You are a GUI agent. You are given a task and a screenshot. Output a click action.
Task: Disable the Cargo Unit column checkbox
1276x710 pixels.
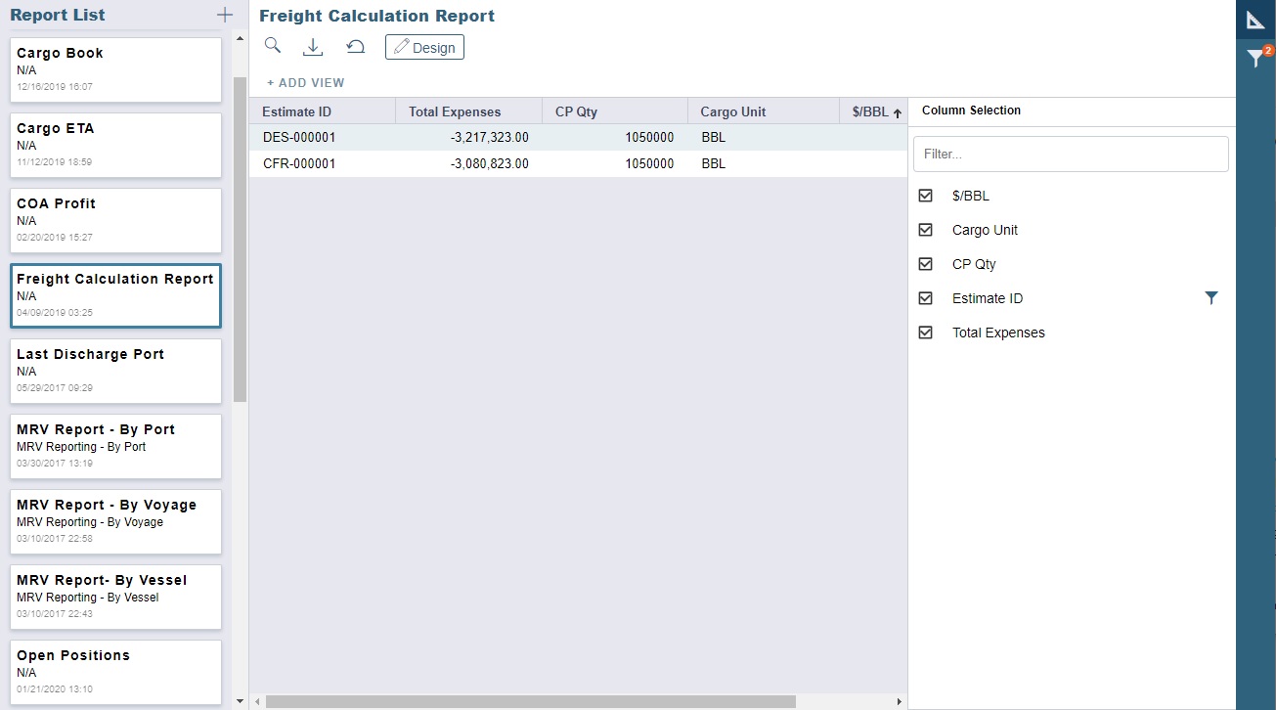tap(925, 229)
